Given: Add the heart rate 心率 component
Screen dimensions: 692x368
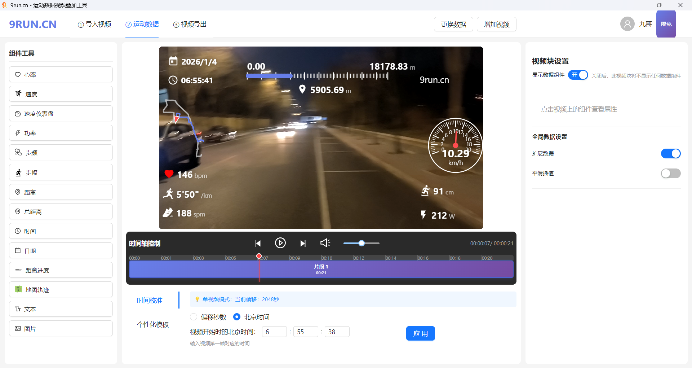Looking at the screenshot, I should pos(61,74).
